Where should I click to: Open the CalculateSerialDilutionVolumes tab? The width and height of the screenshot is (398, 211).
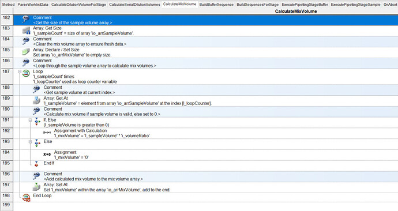point(134,4)
